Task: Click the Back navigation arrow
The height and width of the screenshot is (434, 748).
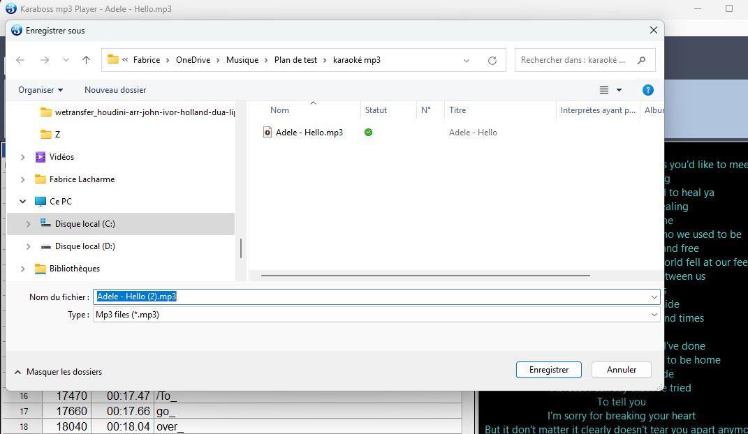Action: pyautogui.click(x=20, y=60)
